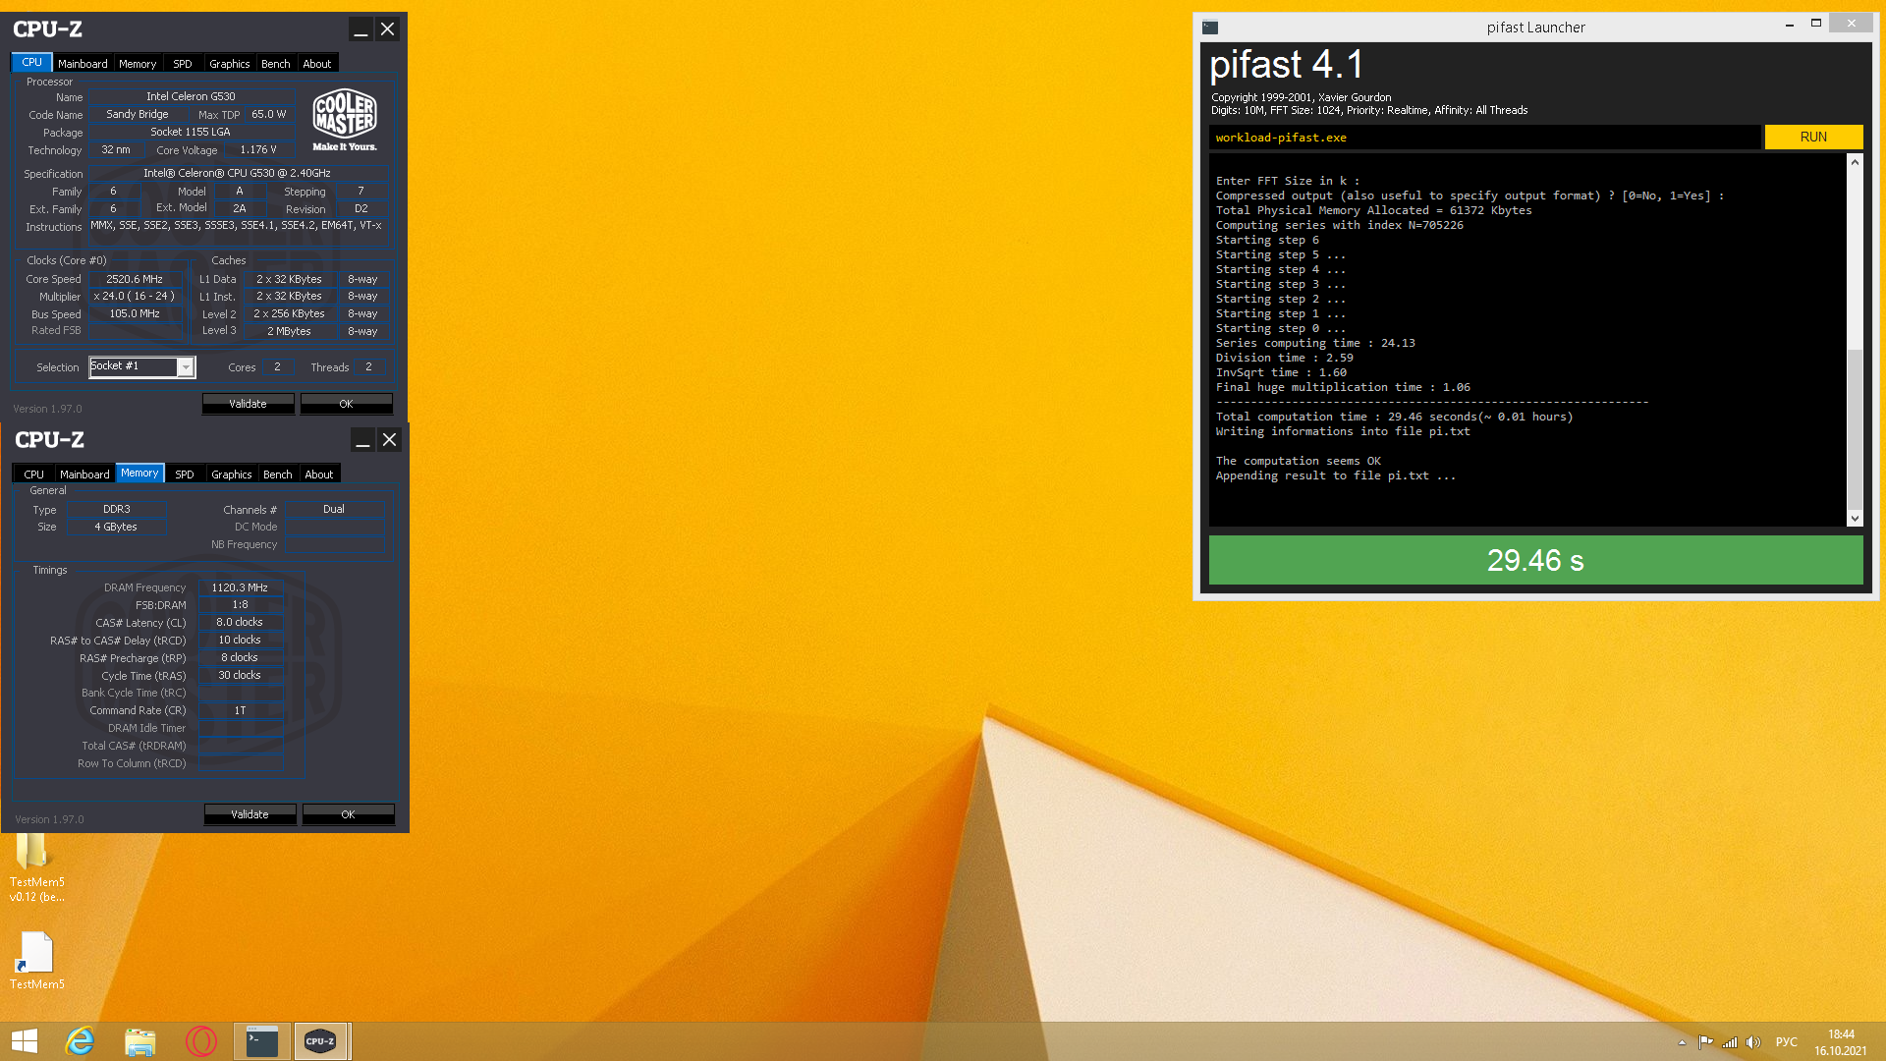Image resolution: width=1886 pixels, height=1061 pixels.
Task: Click Total computation time line in console
Action: tap(1394, 417)
